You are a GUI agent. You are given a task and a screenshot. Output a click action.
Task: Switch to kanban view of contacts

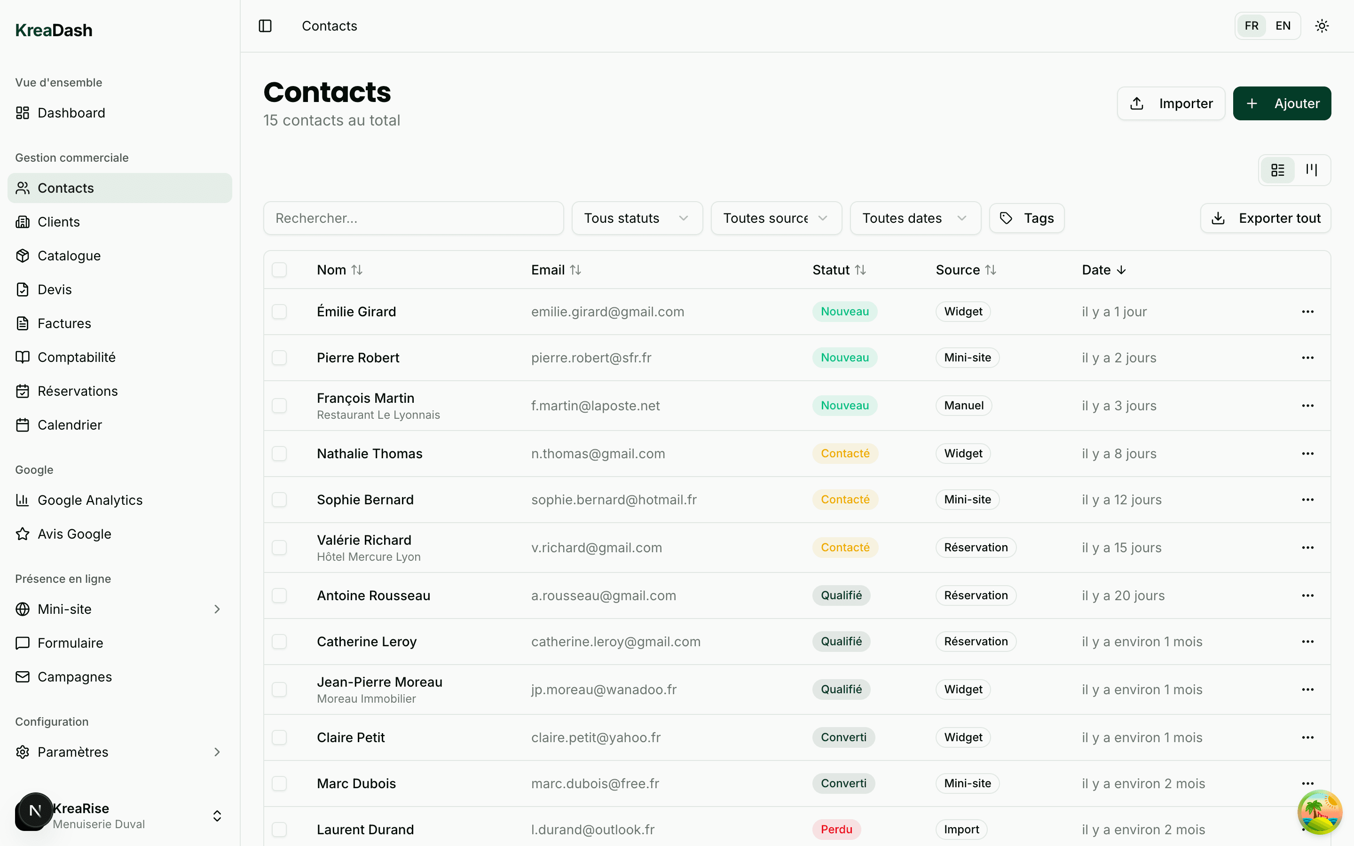[x=1312, y=170]
